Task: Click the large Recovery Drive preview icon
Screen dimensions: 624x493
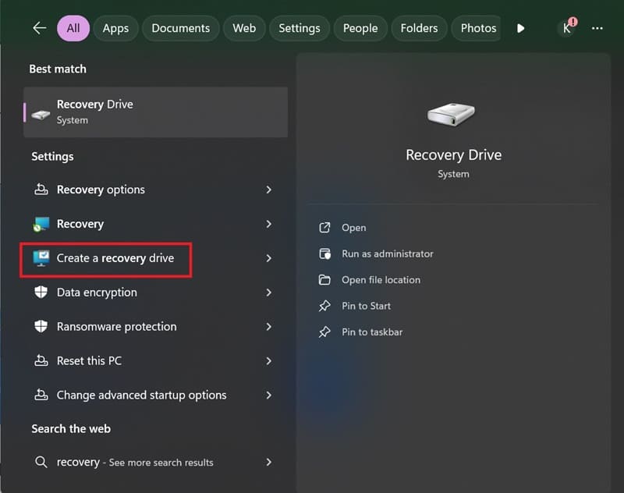Action: tap(452, 114)
